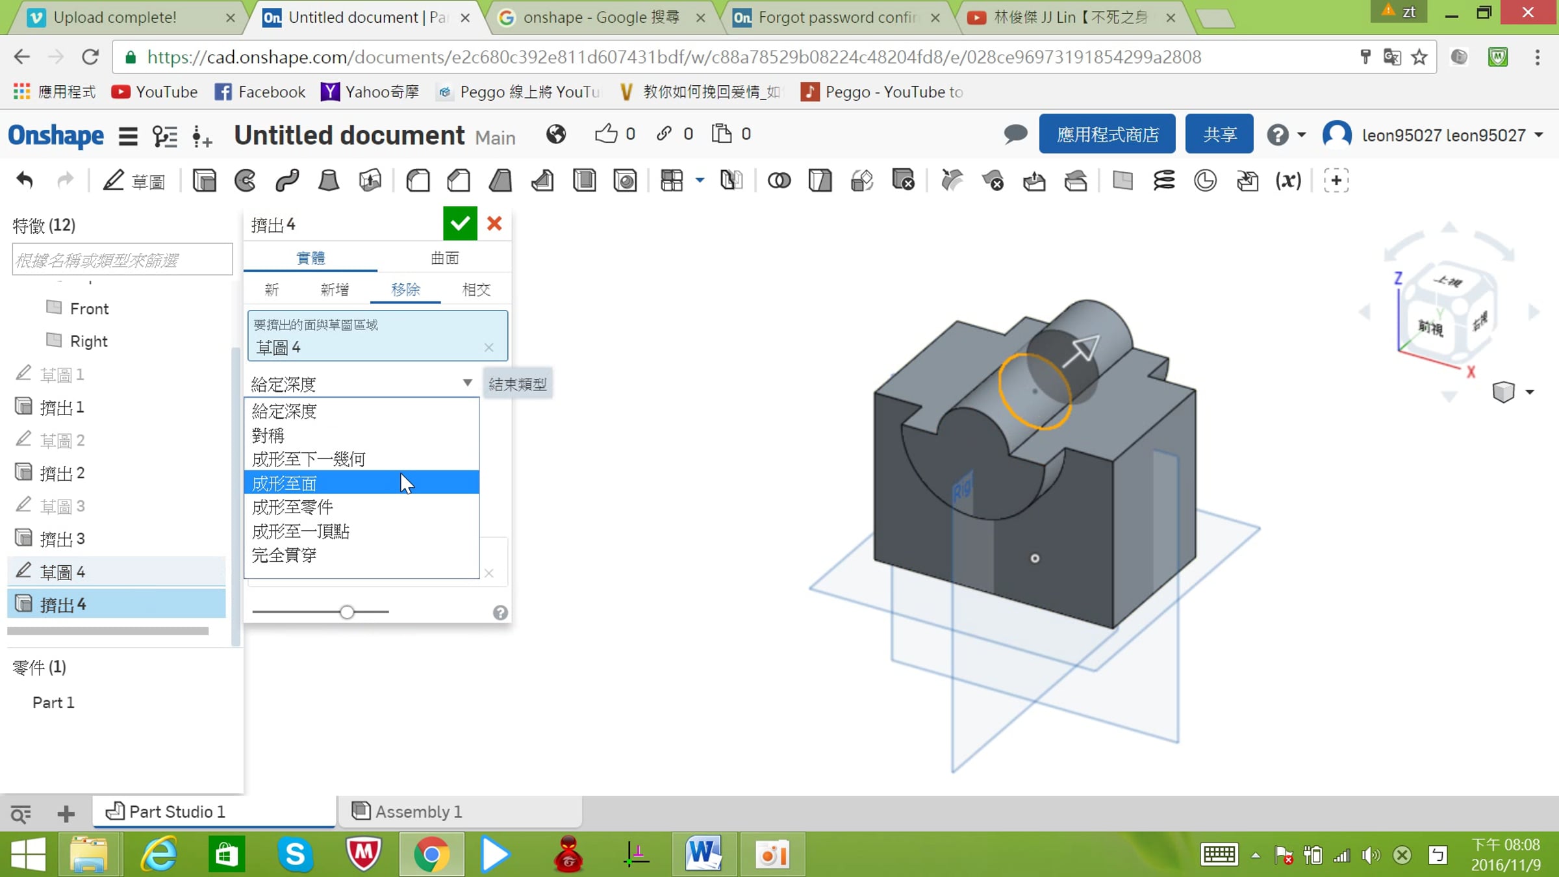Open the comments speech bubble

(1015, 134)
